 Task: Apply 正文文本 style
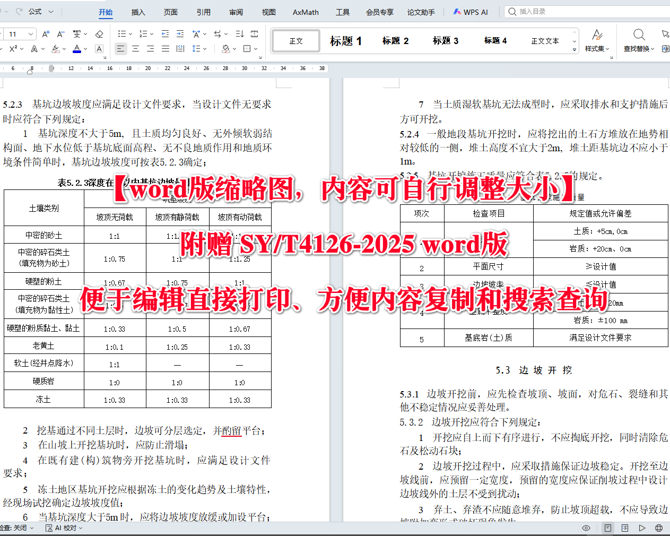pos(545,41)
